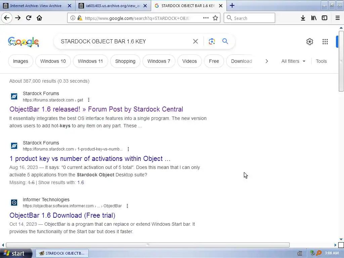This screenshot has width=344, height=258.
Task: Show site information icon in address bar
Action: [x=73, y=18]
